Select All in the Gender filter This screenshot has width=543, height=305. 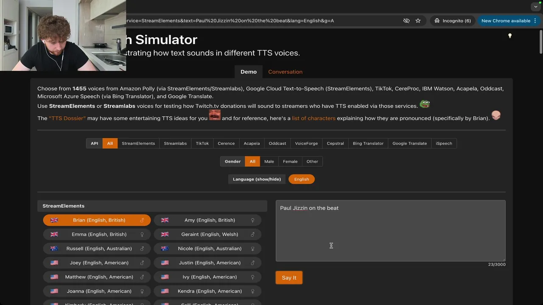pos(252,161)
